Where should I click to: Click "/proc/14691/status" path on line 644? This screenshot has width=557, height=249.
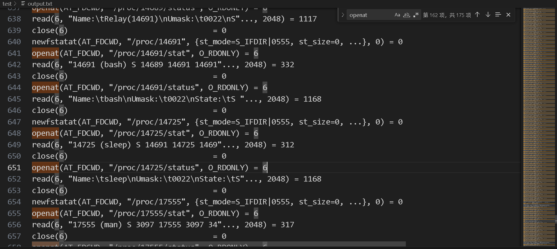pos(154,88)
